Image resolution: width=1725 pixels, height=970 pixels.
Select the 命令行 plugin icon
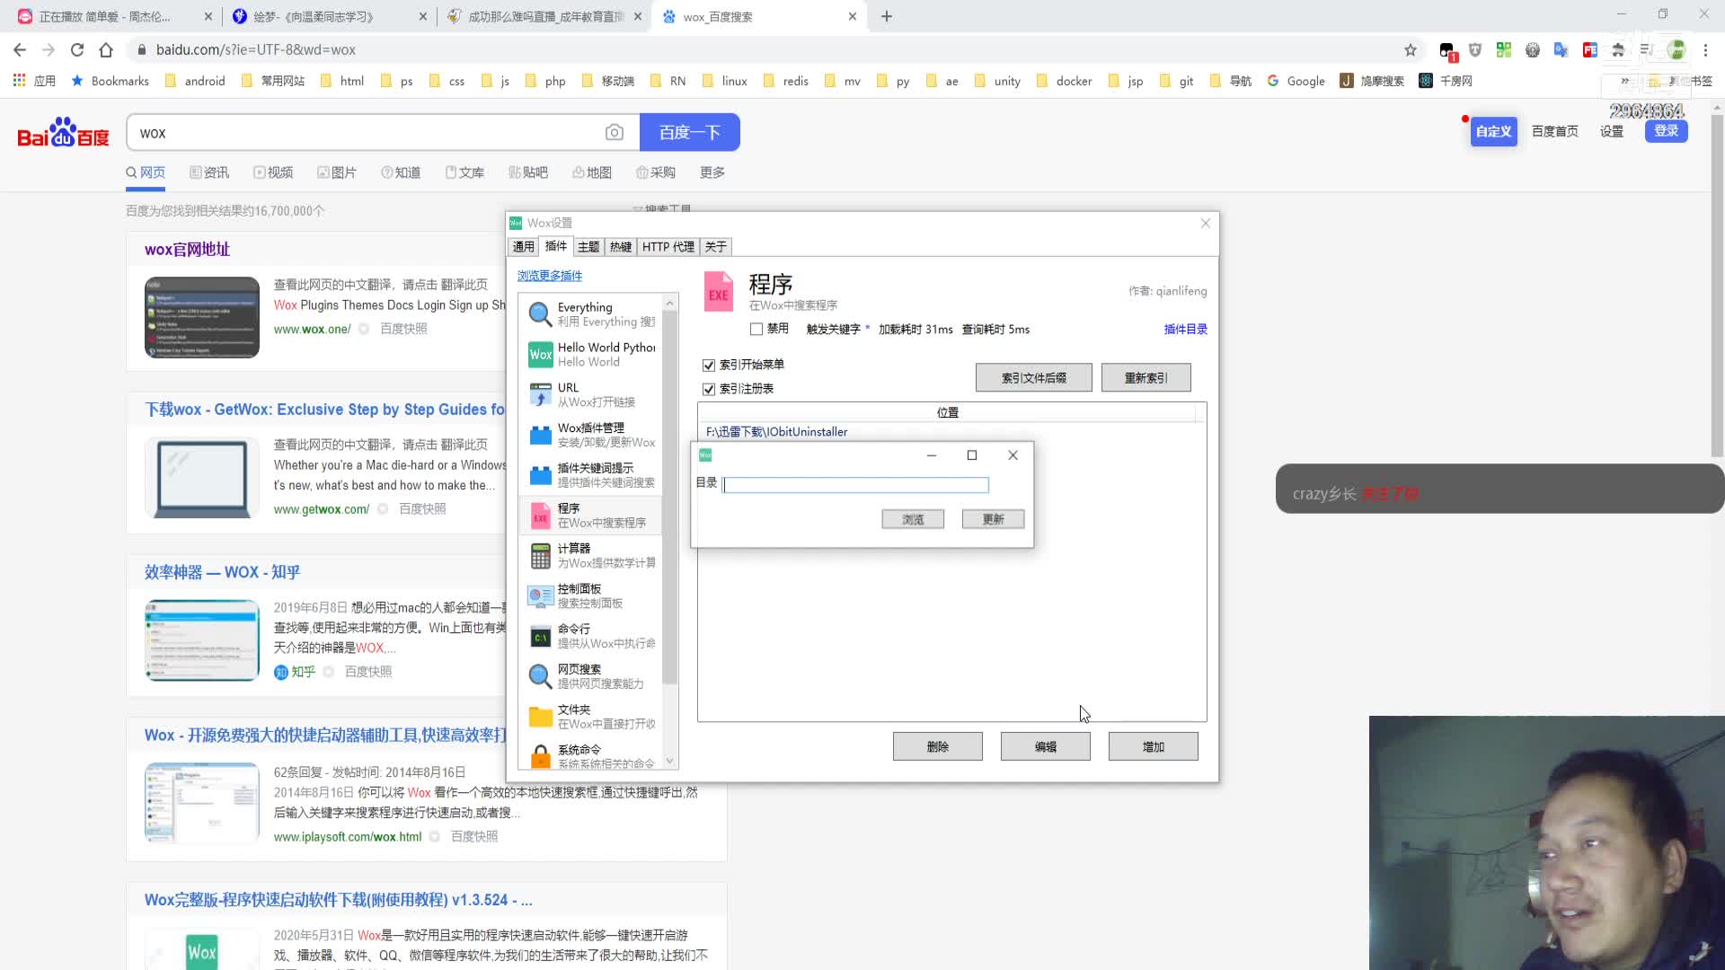540,636
